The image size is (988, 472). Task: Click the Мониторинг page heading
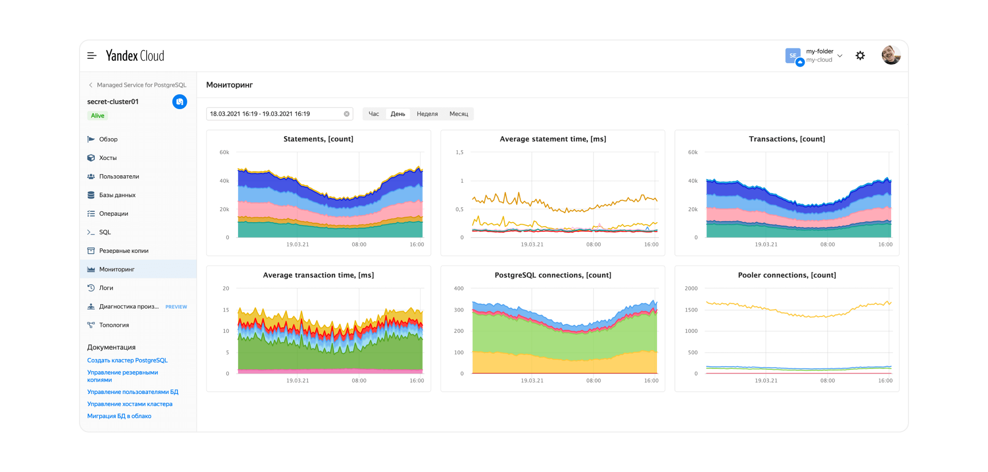[x=230, y=85]
